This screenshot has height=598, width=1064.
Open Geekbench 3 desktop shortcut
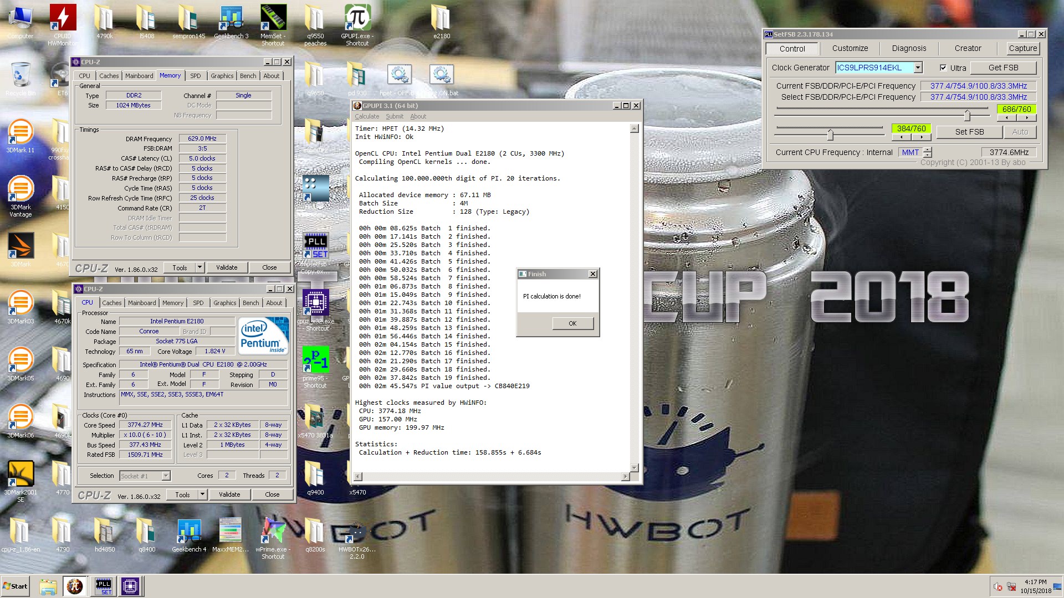231,22
